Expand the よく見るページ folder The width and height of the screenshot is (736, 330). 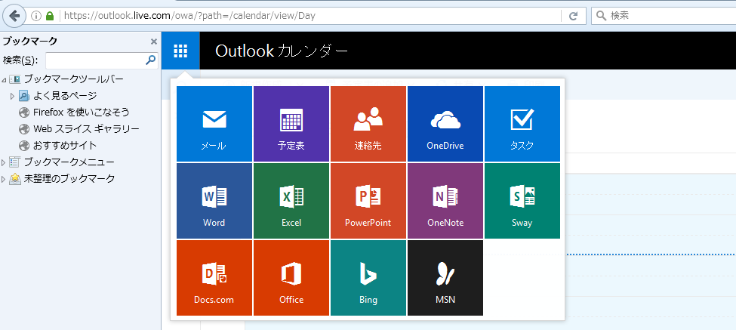pos(13,96)
